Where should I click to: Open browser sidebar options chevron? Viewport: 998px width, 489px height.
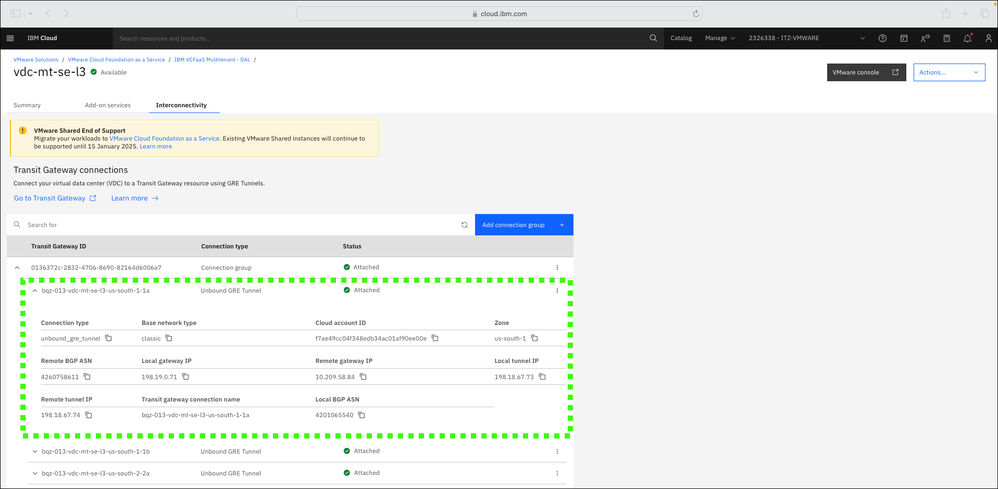pyautogui.click(x=31, y=14)
